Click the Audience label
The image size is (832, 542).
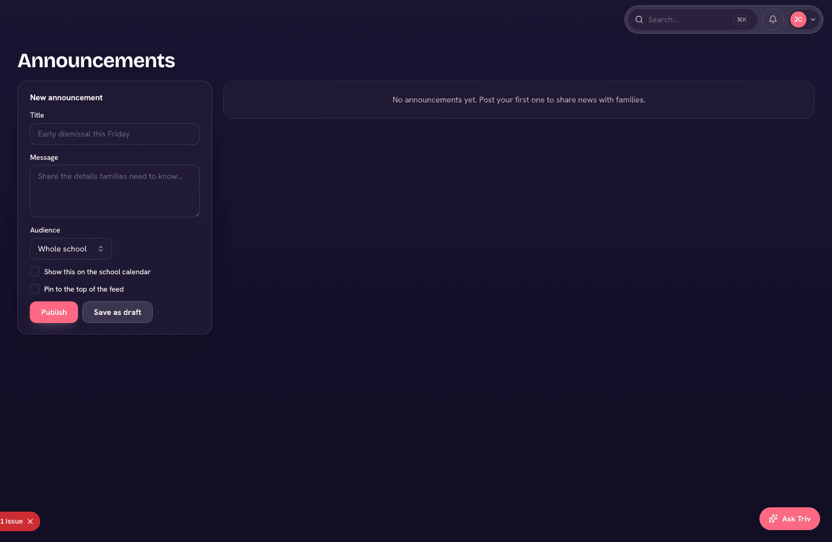click(45, 230)
